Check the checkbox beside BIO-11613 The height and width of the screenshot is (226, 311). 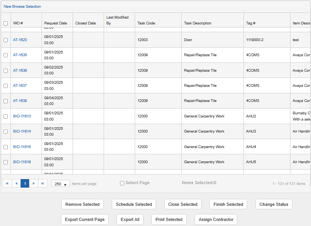(5, 116)
